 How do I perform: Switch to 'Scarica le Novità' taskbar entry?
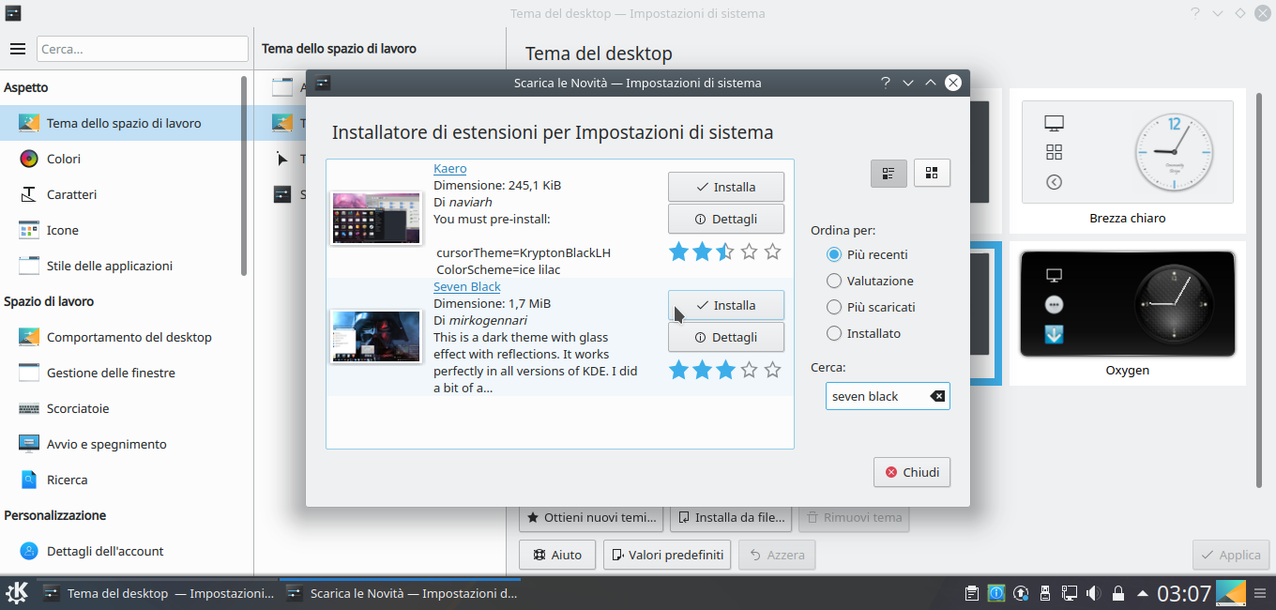point(401,593)
